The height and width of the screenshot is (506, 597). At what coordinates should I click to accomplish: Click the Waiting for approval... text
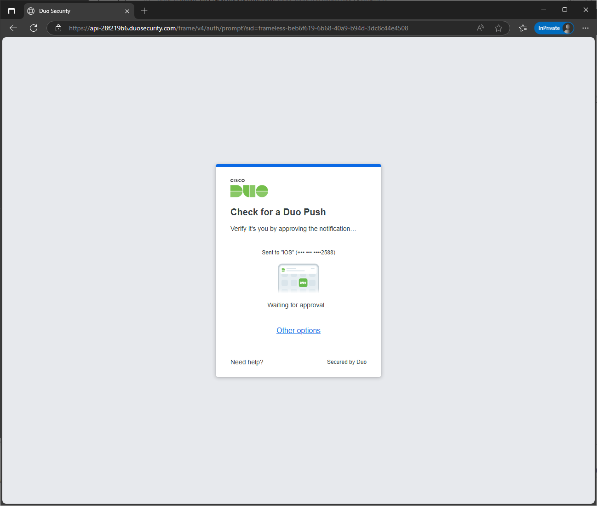298,305
